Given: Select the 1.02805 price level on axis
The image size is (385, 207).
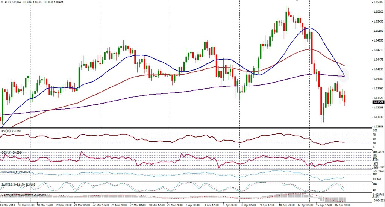Looking at the screenshot, I should (378, 127).
